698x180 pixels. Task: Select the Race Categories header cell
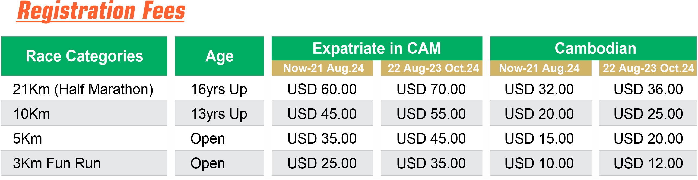(x=84, y=56)
